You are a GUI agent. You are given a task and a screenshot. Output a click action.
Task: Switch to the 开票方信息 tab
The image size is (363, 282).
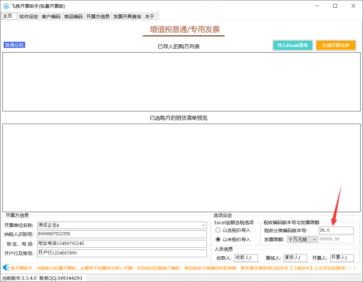(x=97, y=16)
